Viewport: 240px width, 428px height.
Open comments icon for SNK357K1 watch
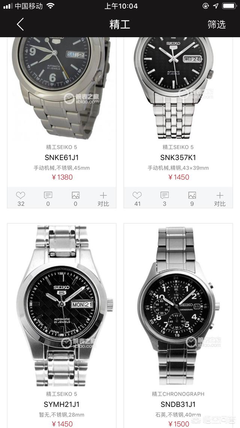[165, 195]
